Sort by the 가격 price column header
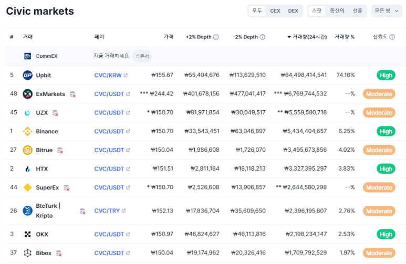This screenshot has height=264, width=406. (x=168, y=37)
